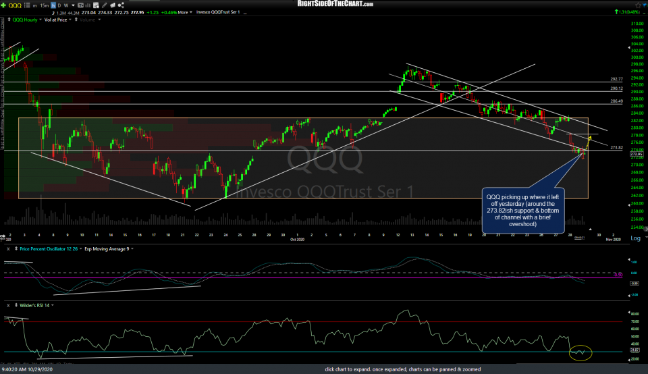Click the 'click chart to expand' footer text
The width and height of the screenshot is (648, 374).
402,369
